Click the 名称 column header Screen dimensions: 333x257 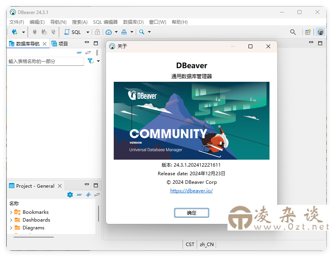click(x=14, y=204)
